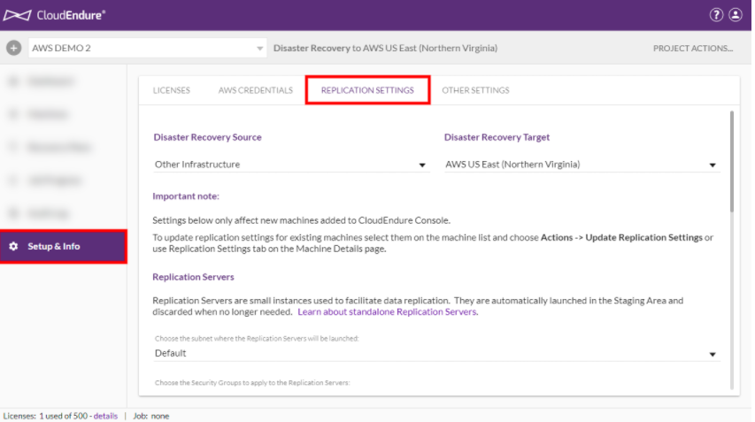755x422 pixels.
Task: Select the Replication Settings tab
Action: pos(367,90)
